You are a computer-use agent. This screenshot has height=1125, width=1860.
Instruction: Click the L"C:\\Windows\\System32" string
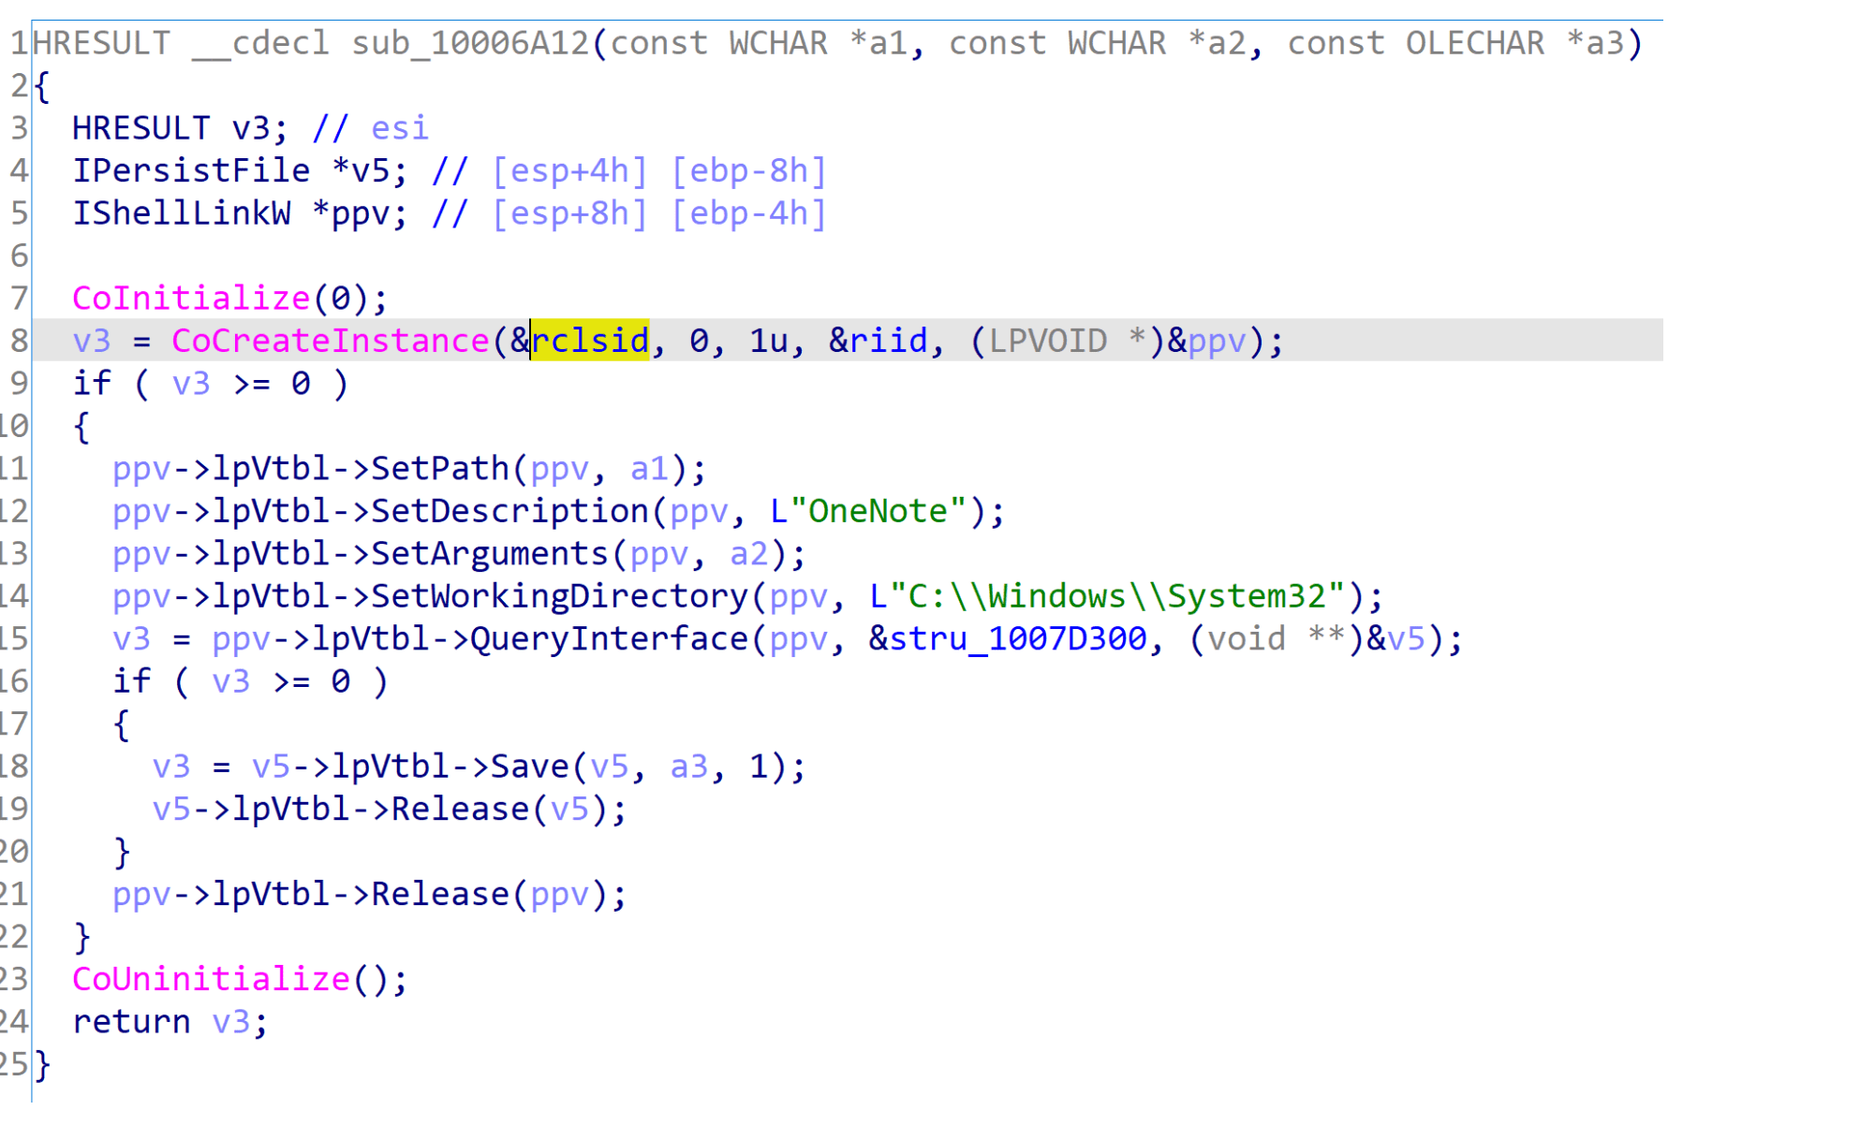[1107, 596]
